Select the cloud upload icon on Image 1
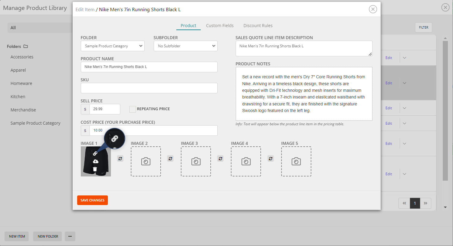This screenshot has width=453, height=246. 96,162
